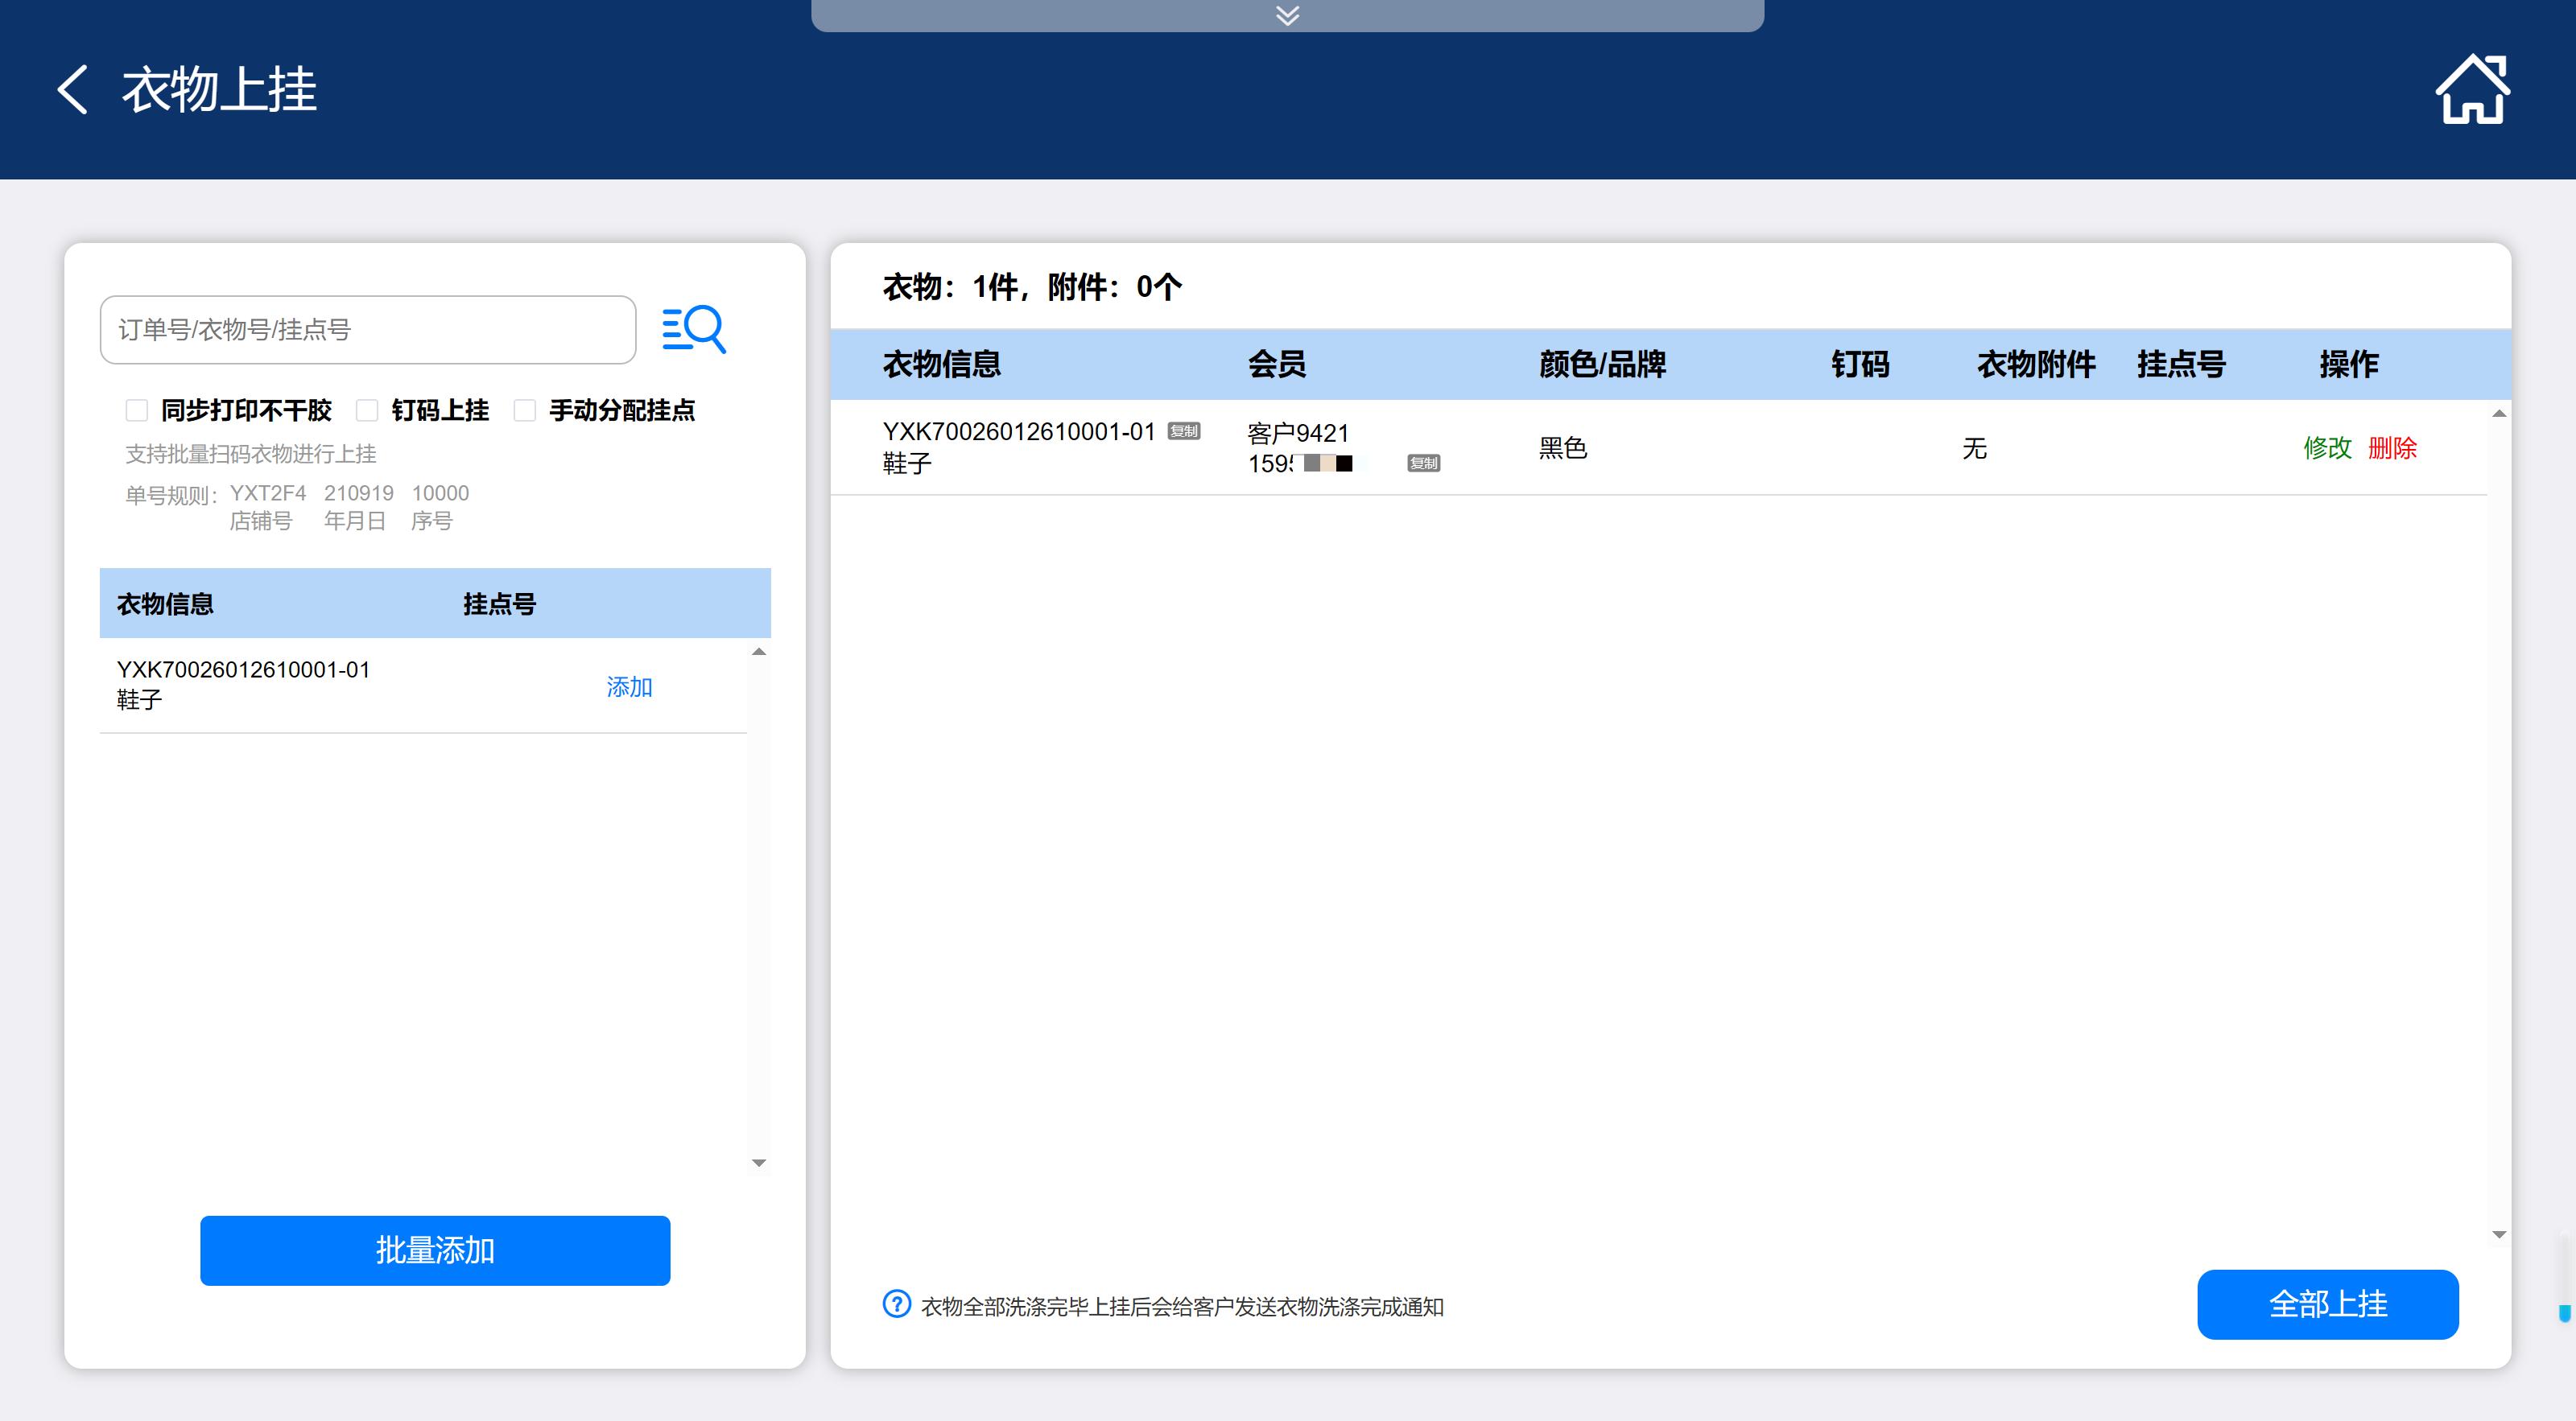2576x1421 pixels.
Task: Go to home via the house icon
Action: tap(2471, 90)
